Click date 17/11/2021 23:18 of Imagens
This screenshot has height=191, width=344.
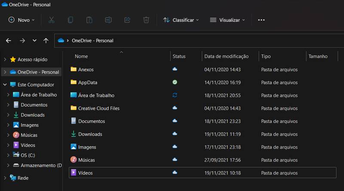click(222, 147)
